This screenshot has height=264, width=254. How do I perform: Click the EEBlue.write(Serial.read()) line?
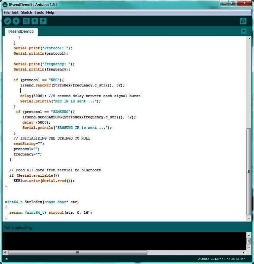click(44, 181)
